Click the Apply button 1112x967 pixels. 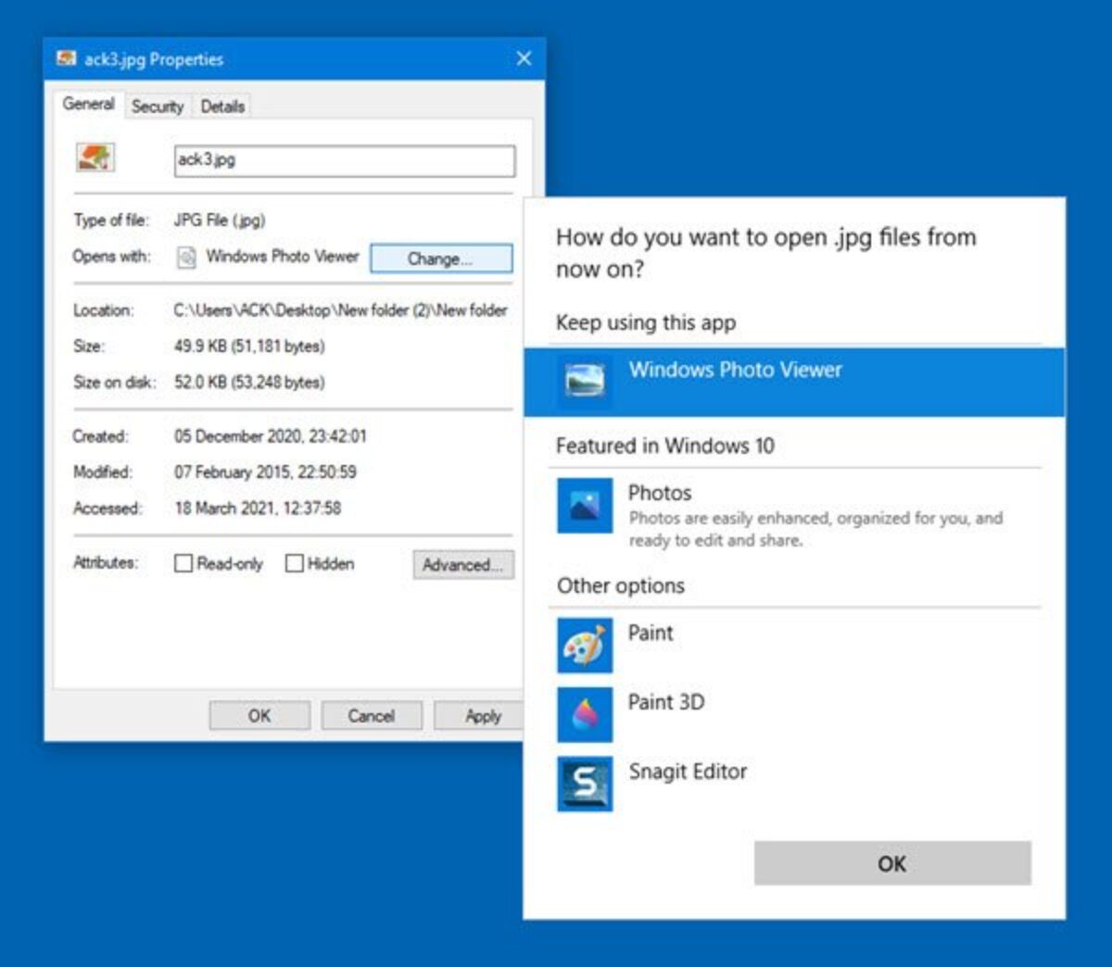coord(480,715)
